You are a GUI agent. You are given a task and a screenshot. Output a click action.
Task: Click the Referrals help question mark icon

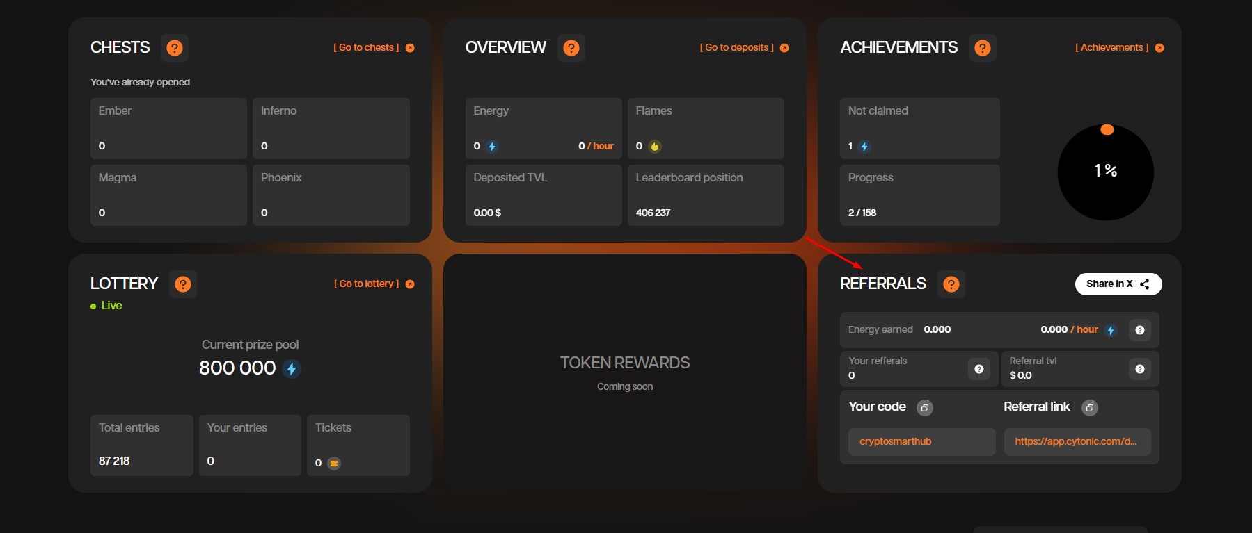pos(951,284)
